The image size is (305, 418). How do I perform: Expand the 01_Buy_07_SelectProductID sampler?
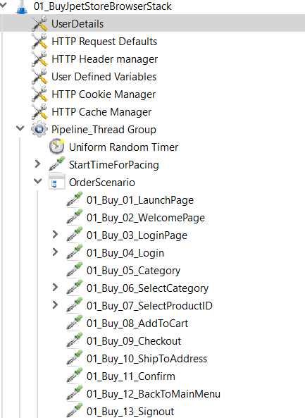point(55,305)
